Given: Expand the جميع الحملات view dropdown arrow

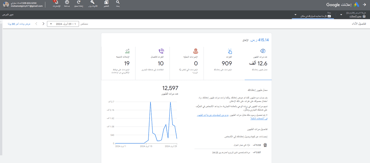Looking at the screenshot, I should [x=341, y=14].
